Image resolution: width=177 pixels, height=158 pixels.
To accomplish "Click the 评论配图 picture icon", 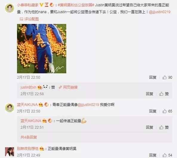I will [21, 19].
